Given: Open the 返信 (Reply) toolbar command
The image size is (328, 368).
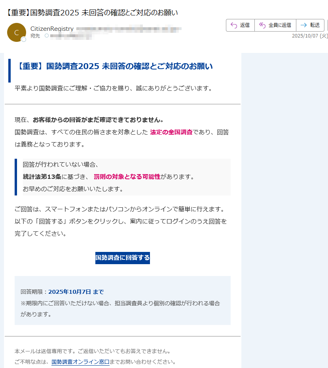Looking at the screenshot, I should click(x=240, y=25).
